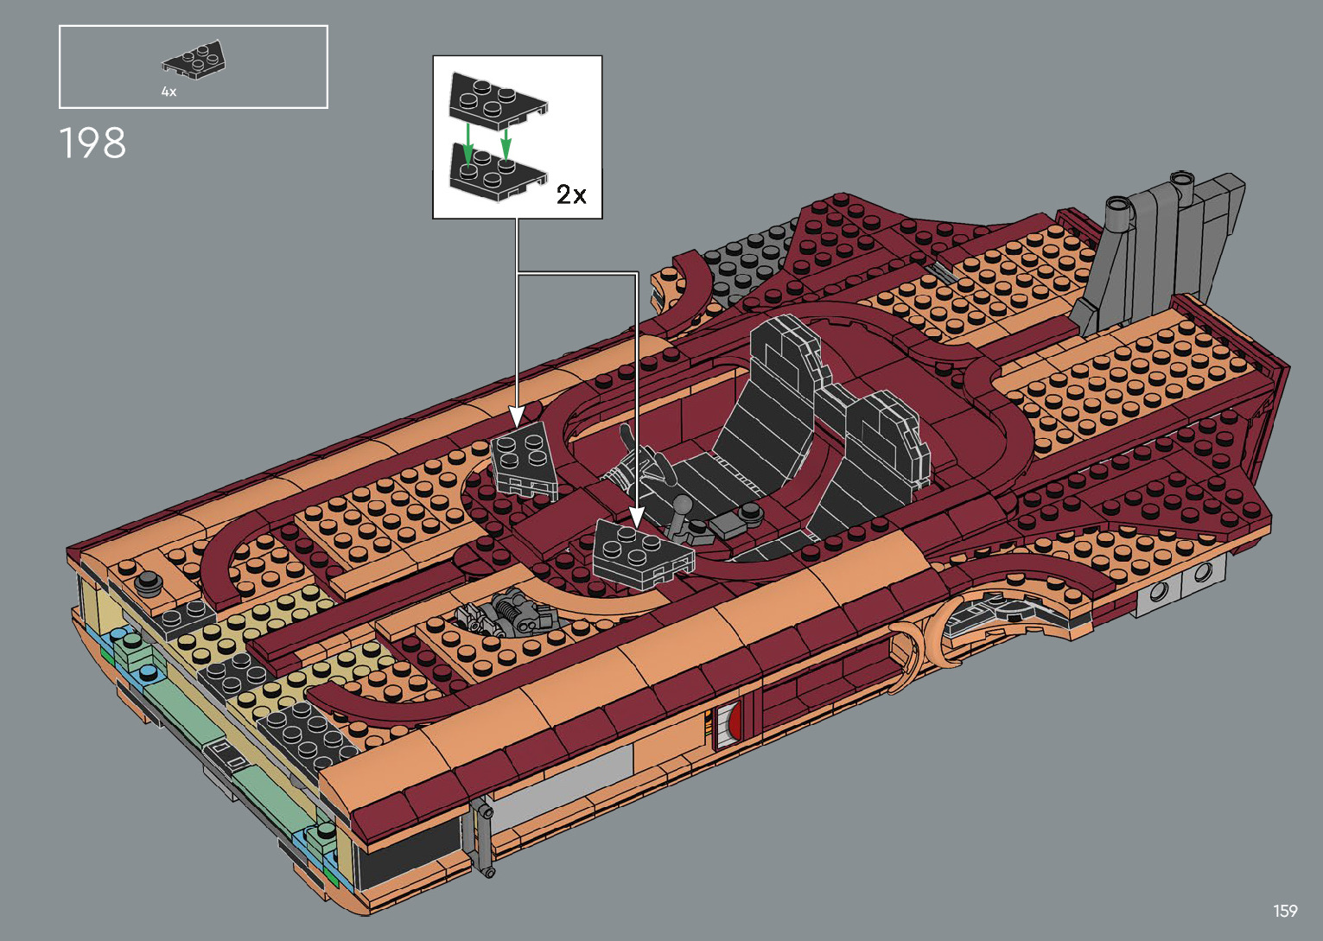
Task: Click the right green arrow in the callout
Action: point(506,140)
